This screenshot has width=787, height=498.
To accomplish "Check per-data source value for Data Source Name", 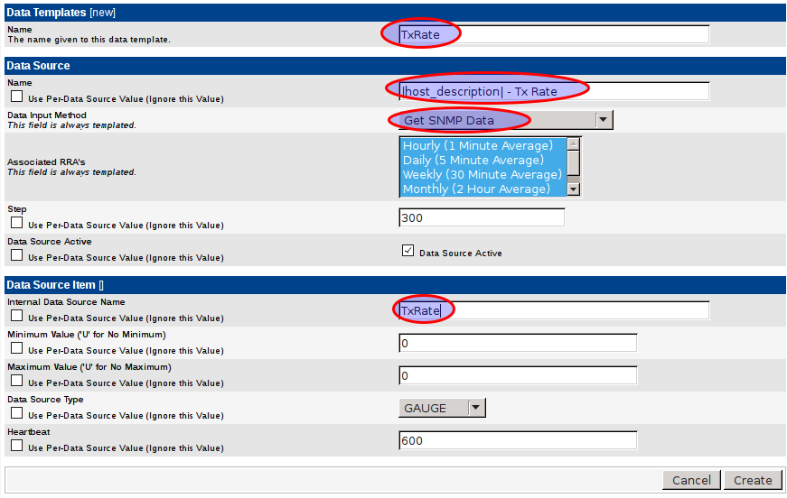I will pyautogui.click(x=16, y=97).
